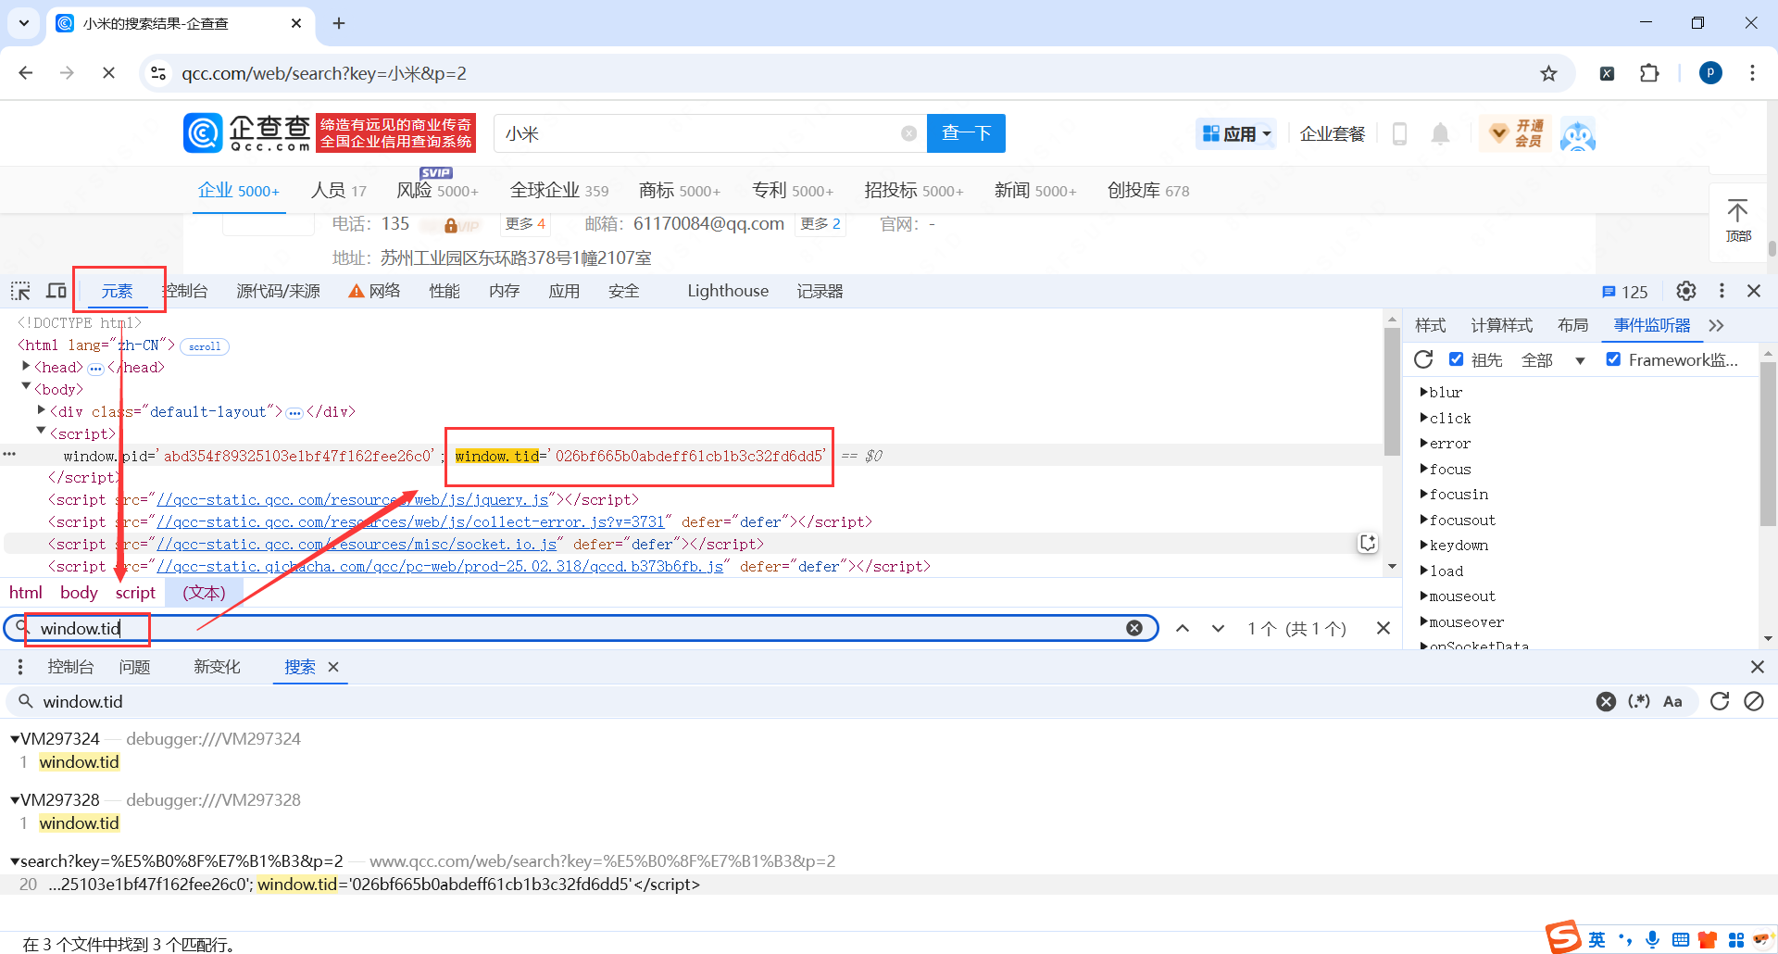The image size is (1778, 954).
Task: Click the Elements panel vertical scrollbar
Action: point(1392,391)
